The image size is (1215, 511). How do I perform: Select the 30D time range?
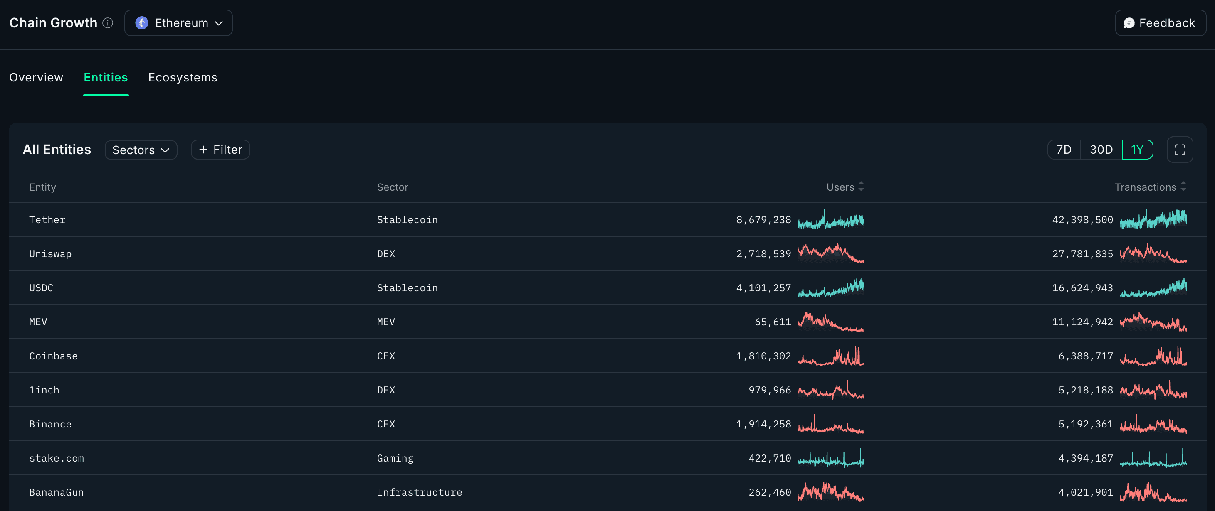point(1101,150)
